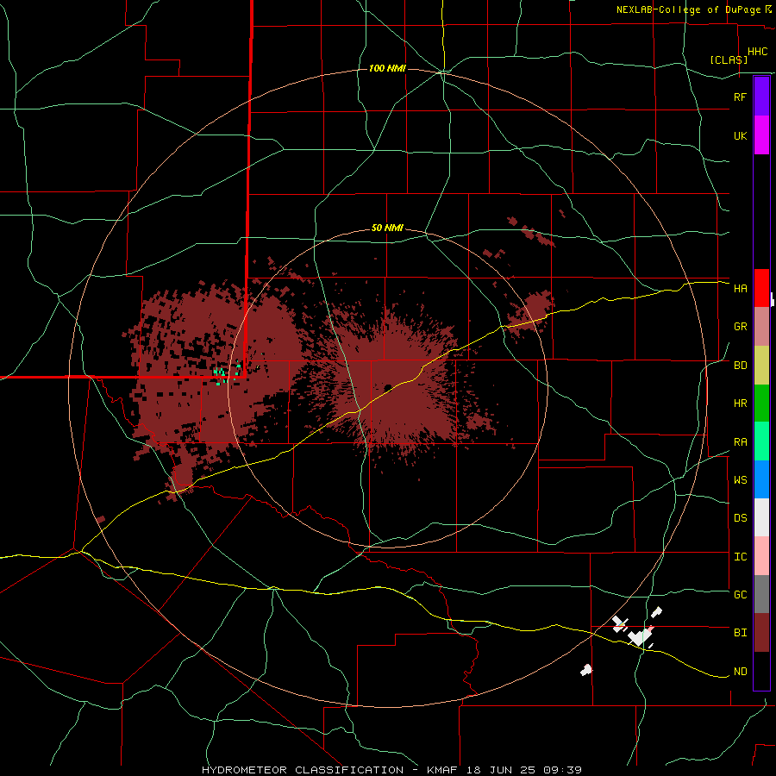The width and height of the screenshot is (776, 776).
Task: Click the WS blue legend swatch
Action: tap(761, 479)
